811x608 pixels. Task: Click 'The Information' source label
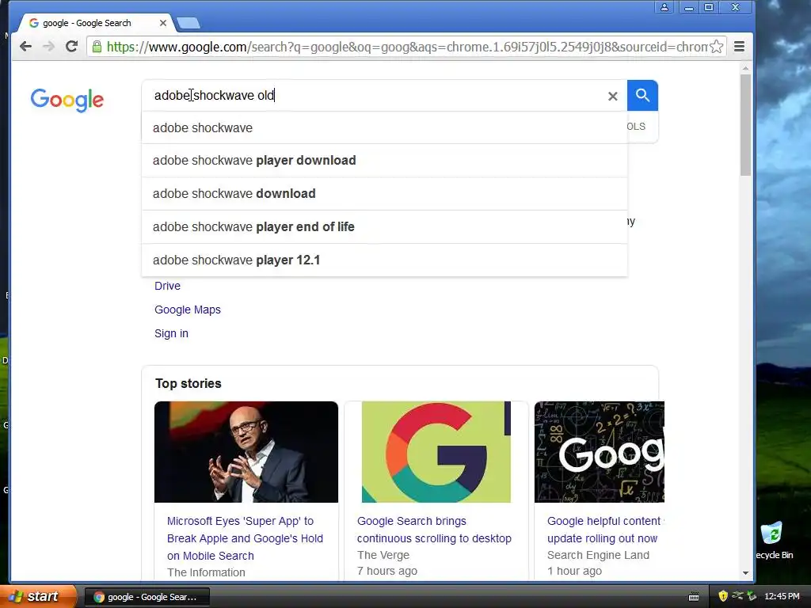(206, 573)
